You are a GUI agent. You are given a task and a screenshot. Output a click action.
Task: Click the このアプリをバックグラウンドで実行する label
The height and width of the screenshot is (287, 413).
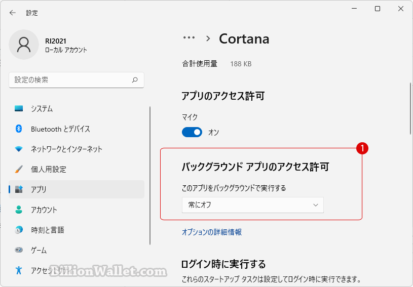coord(234,188)
